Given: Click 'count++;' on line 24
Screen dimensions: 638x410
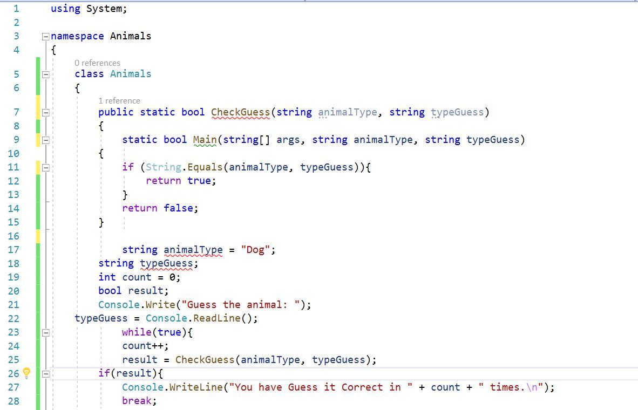Looking at the screenshot, I should [145, 346].
